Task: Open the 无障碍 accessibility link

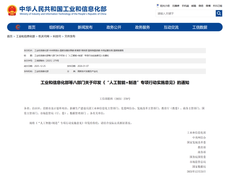Action: [x=176, y=6]
